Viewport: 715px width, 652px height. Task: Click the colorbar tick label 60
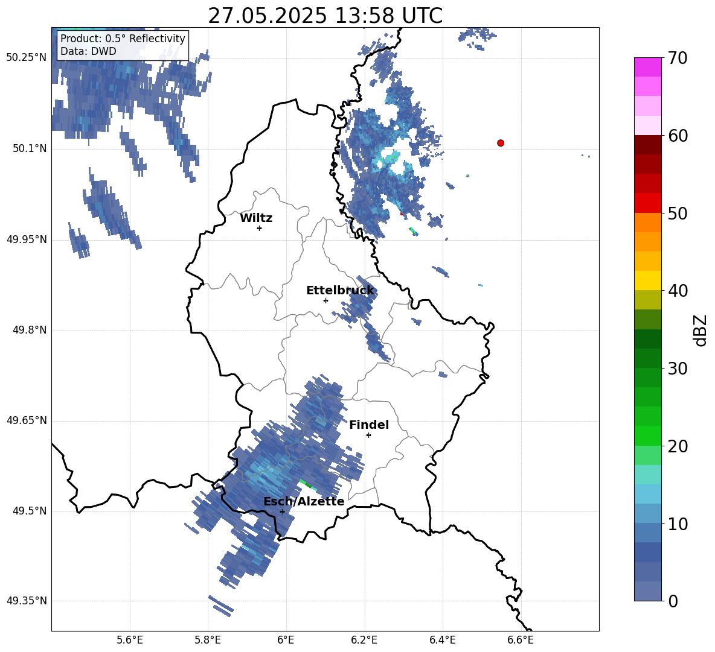[x=678, y=136]
